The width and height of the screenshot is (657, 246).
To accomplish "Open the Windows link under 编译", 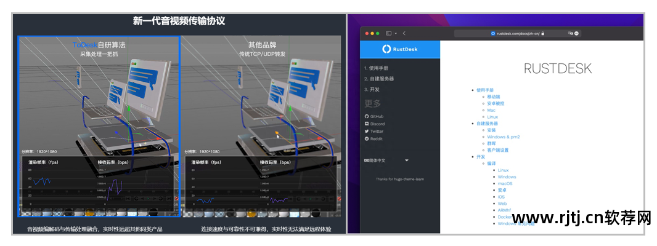I will [x=507, y=177].
